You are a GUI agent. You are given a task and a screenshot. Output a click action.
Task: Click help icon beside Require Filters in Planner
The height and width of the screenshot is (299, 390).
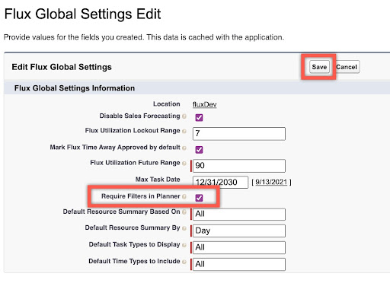click(x=184, y=196)
